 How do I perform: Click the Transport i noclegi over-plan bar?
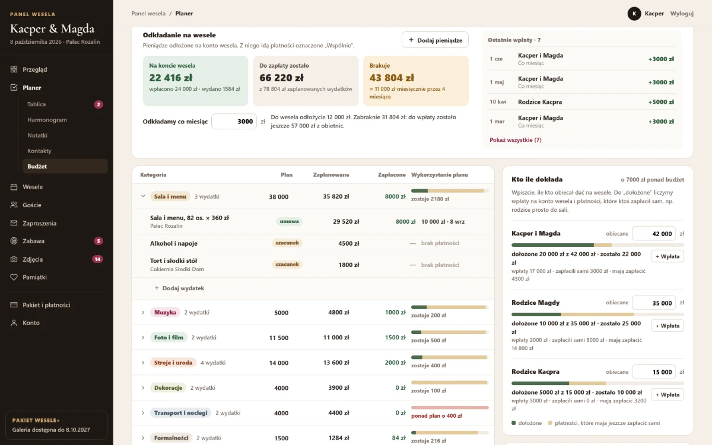coord(450,408)
